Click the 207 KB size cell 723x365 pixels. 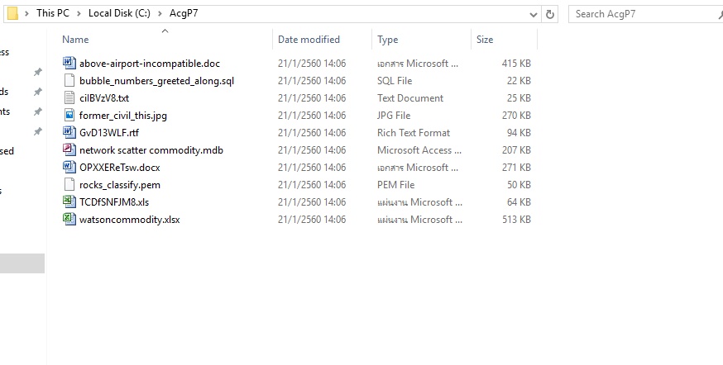coord(516,150)
